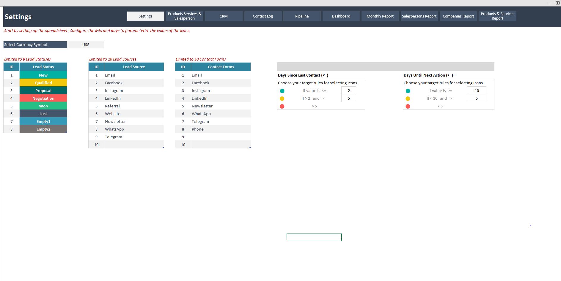Click the yellow icon under Days Since Last Contact
Screen dimensions: 561x281
point(282,99)
